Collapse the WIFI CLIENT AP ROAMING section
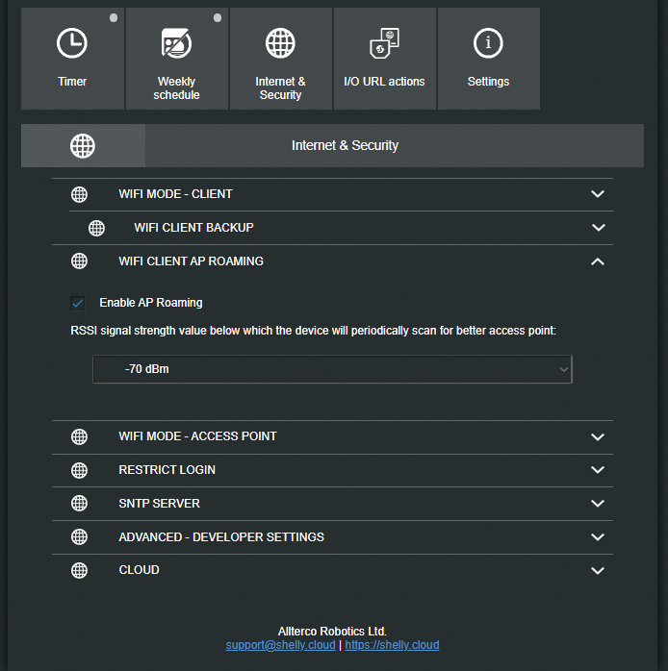 click(598, 261)
